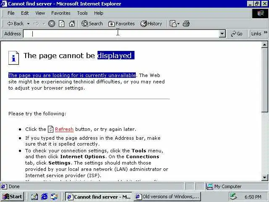Image resolution: width=269 pixels, height=202 pixels.
Task: Click the info page icon beside heading
Action: [x=13, y=58]
